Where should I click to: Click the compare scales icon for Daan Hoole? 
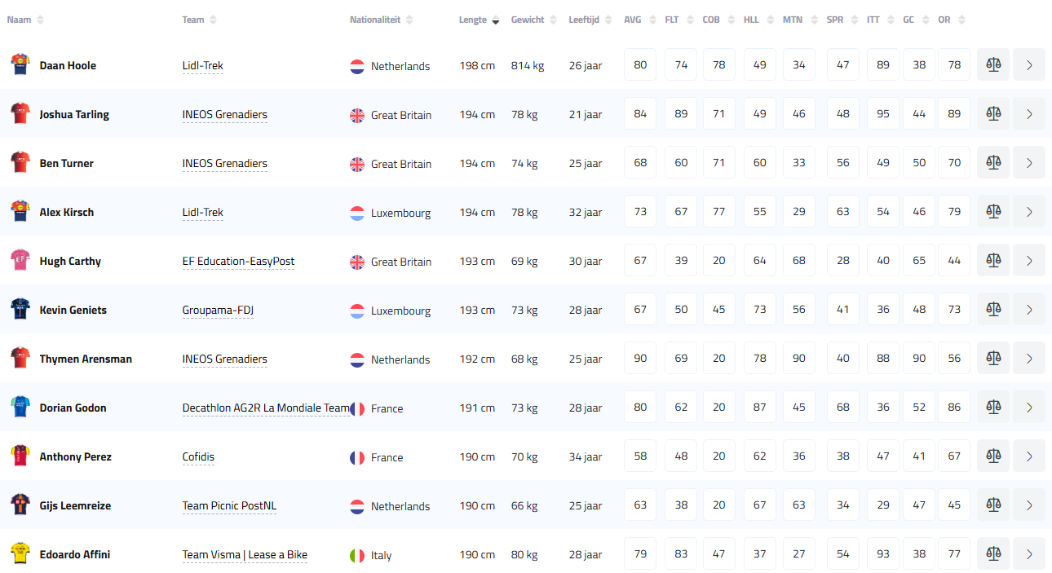(x=992, y=65)
